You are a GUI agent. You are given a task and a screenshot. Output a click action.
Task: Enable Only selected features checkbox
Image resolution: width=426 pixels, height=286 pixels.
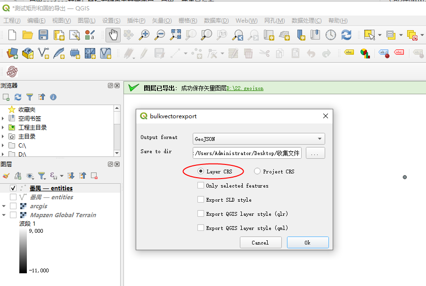coord(201,186)
